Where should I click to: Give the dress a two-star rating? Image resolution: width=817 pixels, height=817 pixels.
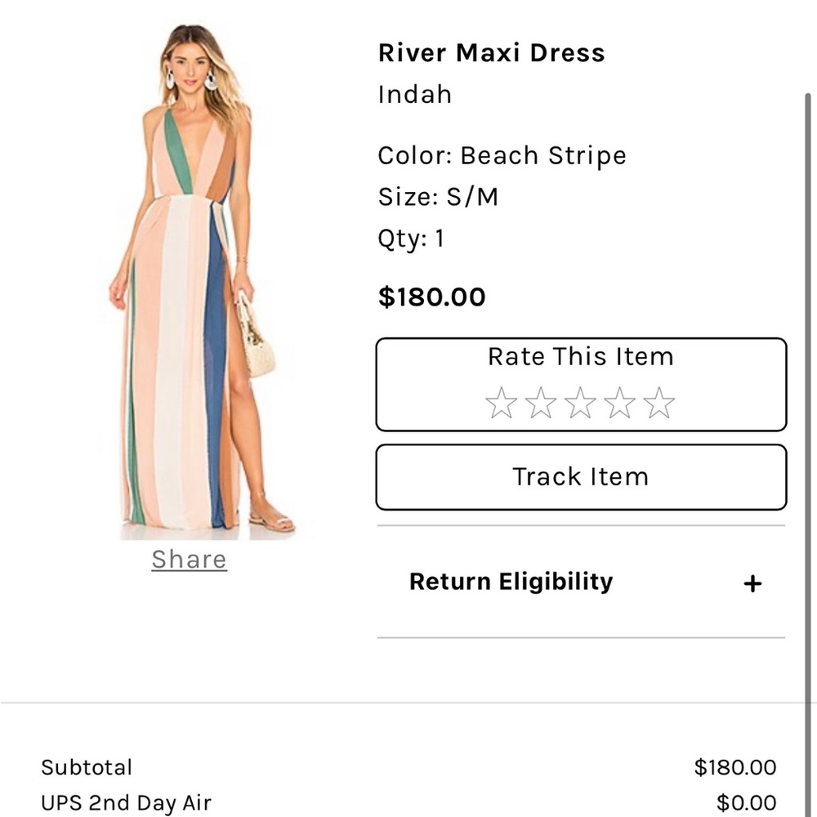click(x=540, y=402)
